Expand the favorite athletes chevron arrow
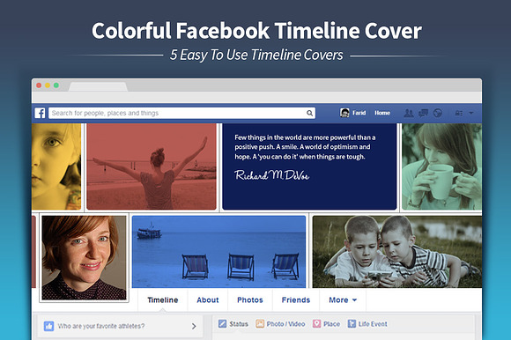Image resolution: width=511 pixels, height=340 pixels. coord(194,326)
